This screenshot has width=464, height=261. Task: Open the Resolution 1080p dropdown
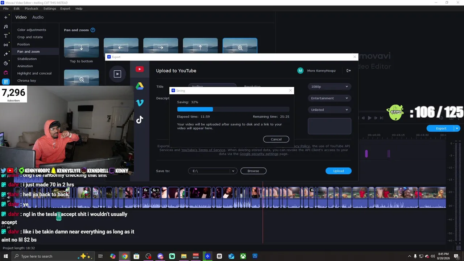coord(330,87)
